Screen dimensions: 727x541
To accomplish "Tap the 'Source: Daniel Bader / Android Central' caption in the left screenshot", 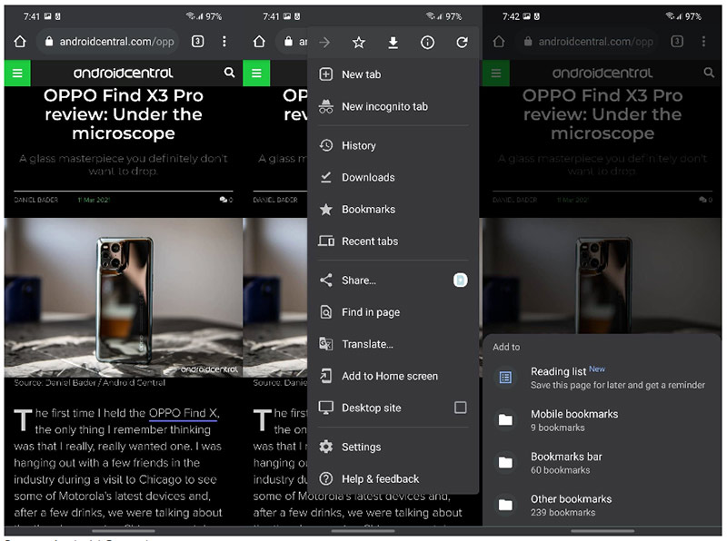I will coord(89,382).
